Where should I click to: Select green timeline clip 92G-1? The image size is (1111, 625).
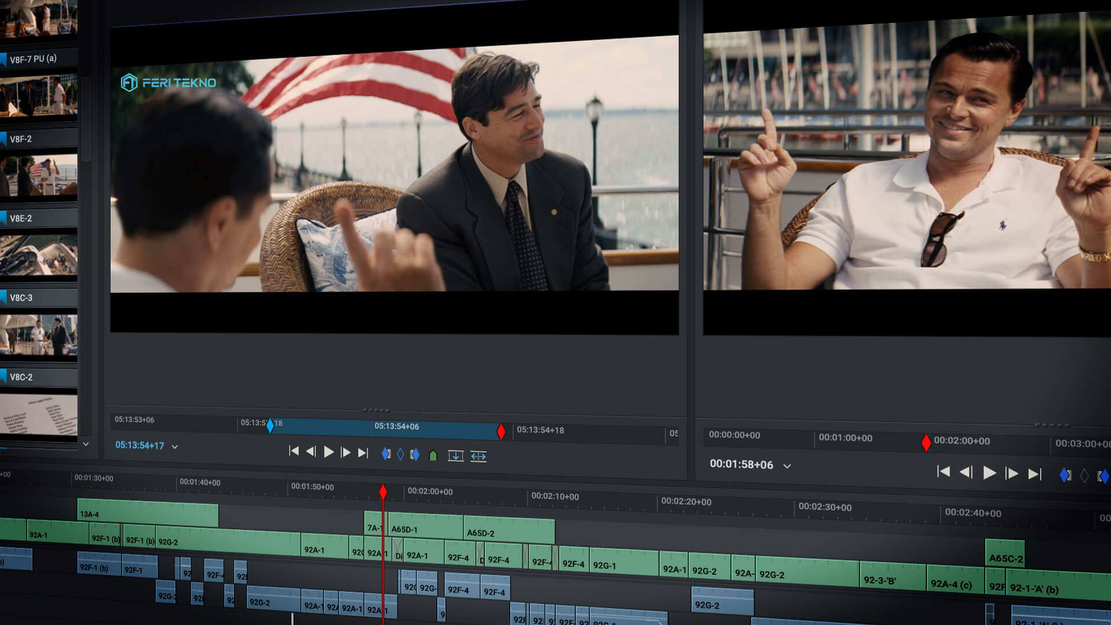624,563
